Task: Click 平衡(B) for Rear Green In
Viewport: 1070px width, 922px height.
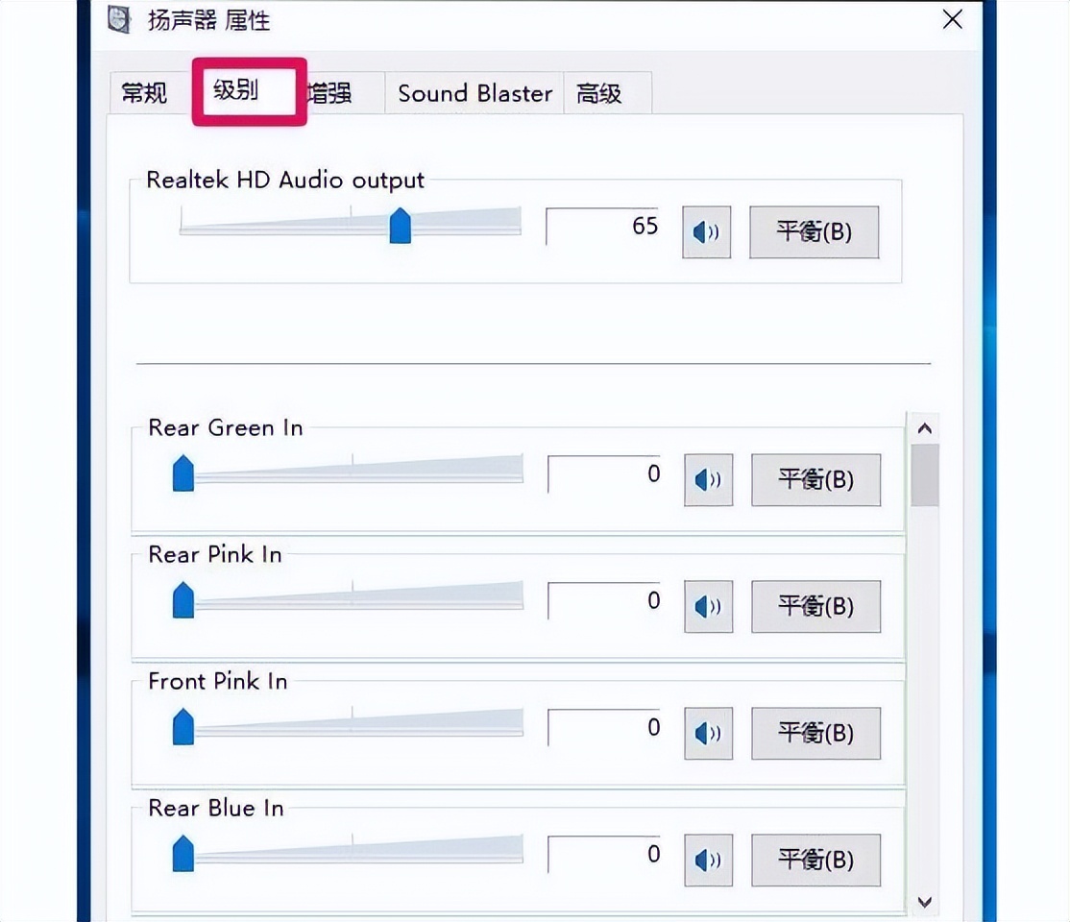Action: [x=815, y=479]
